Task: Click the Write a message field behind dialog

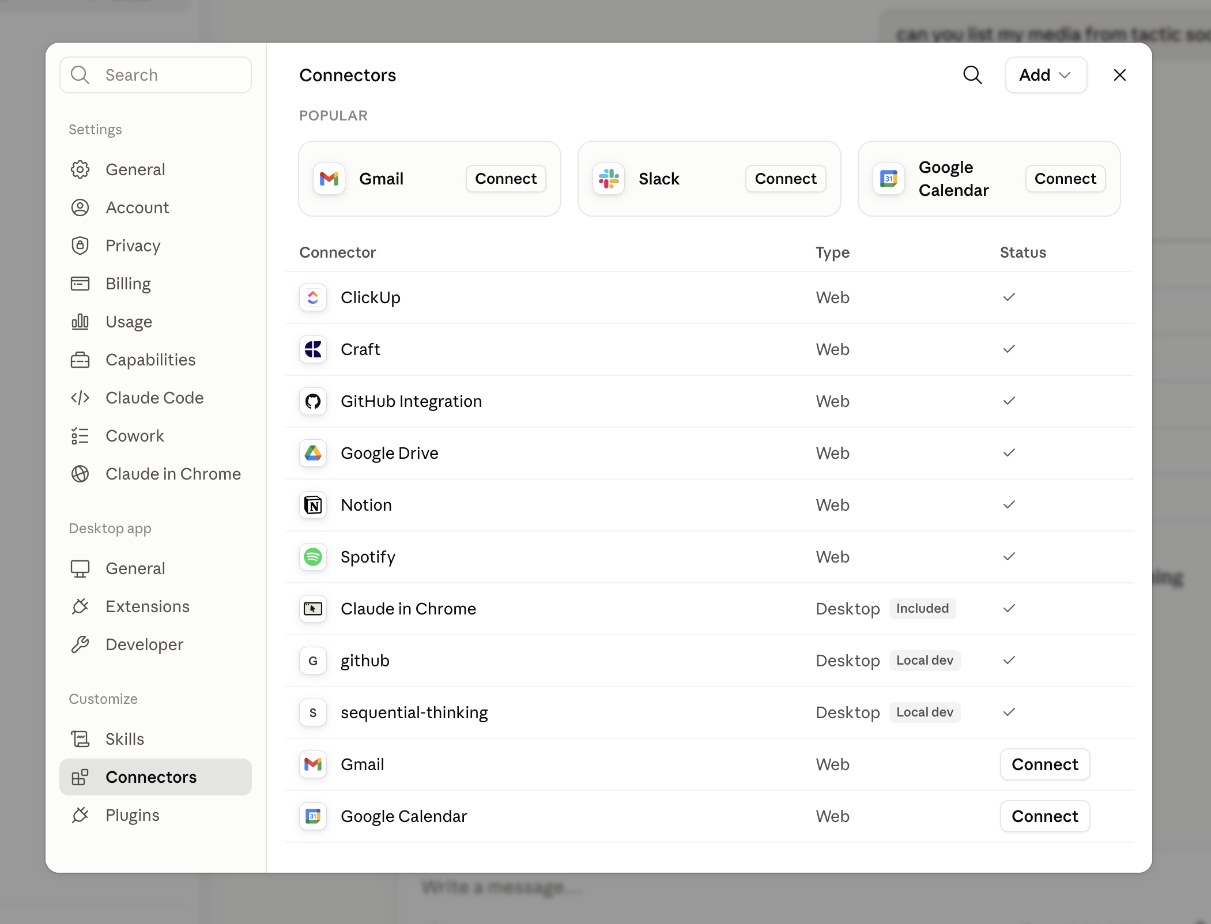Action: [x=501, y=887]
